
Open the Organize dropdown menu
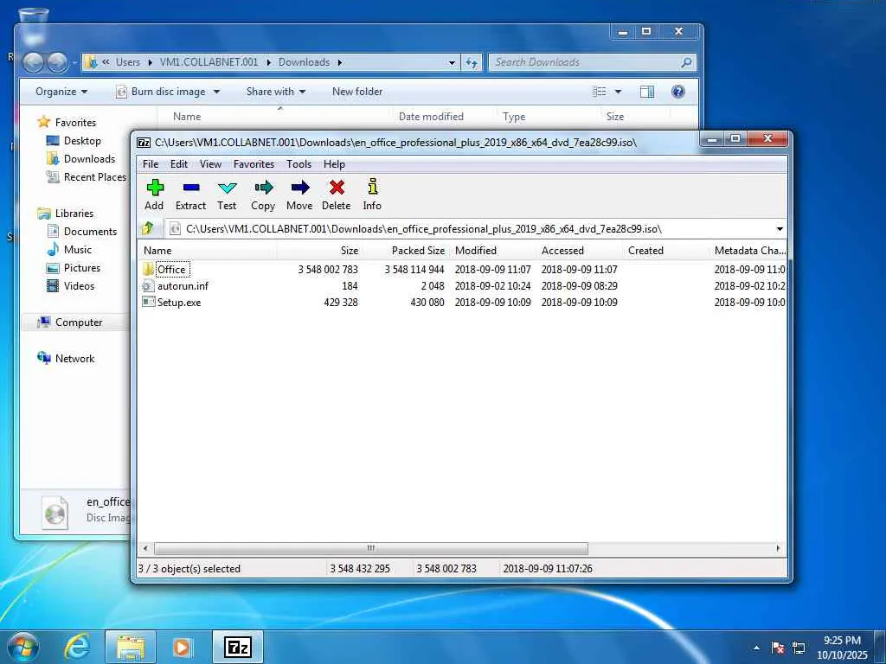pos(61,92)
